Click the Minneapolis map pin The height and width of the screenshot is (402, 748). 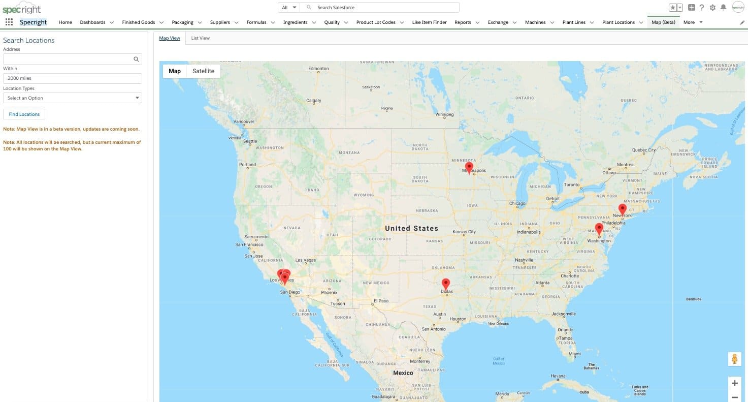tap(469, 168)
